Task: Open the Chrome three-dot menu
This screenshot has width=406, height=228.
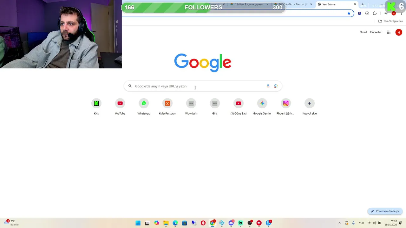Action: click(x=401, y=13)
